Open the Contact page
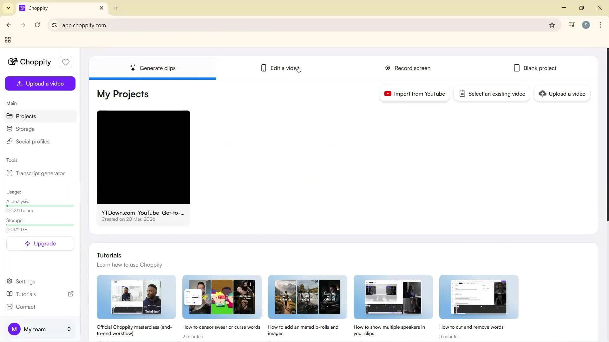Viewport: 609px width, 342px height. tap(25, 307)
